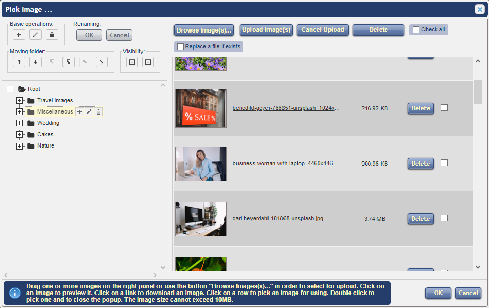Download benedikt-geyer-766851-unsplash file link

click(286, 108)
